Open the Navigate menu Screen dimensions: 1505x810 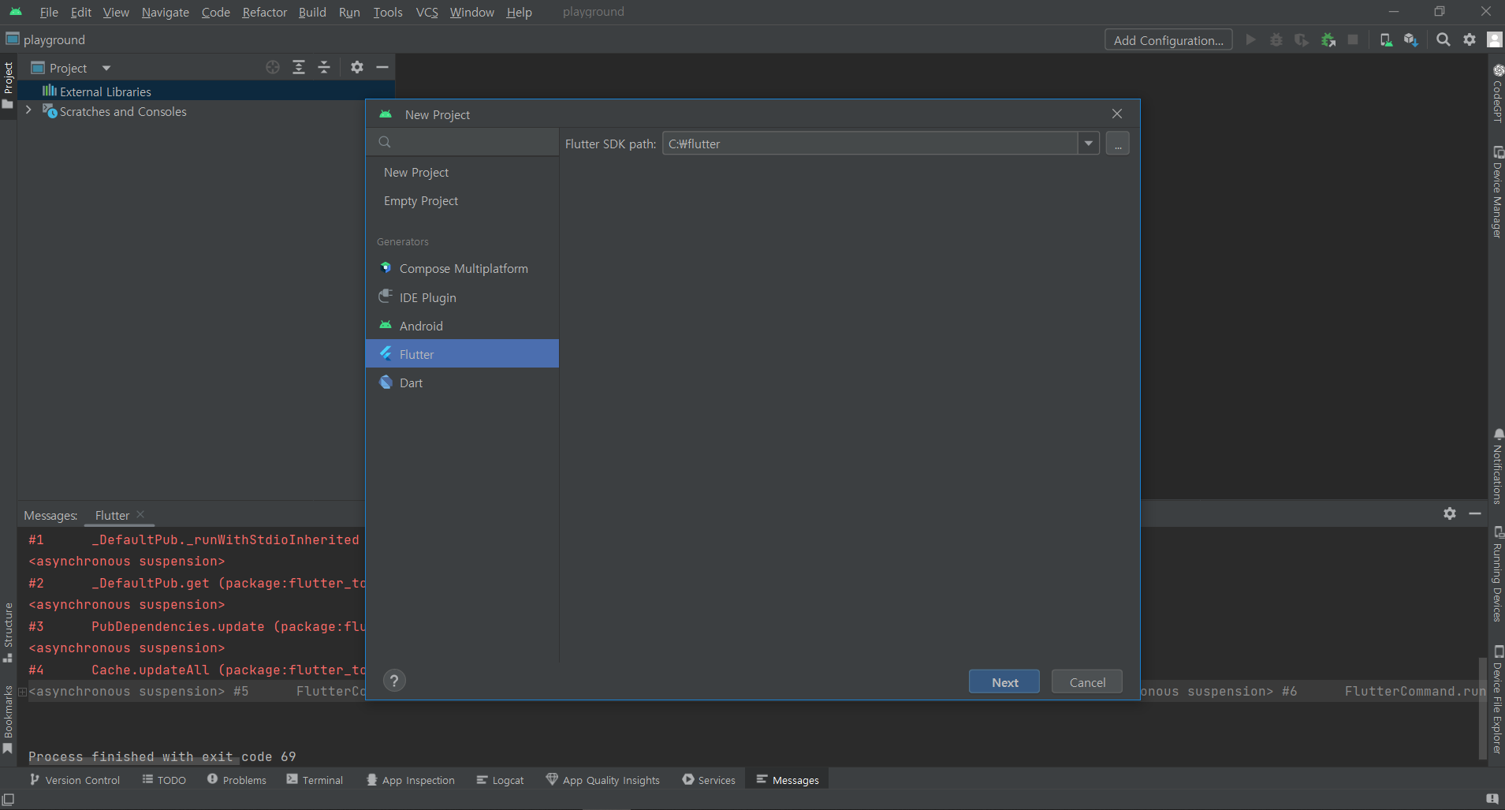166,12
